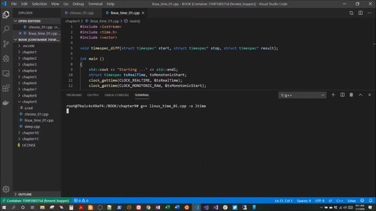
Task: Click the errors and warnings status indicator
Action: (x=81, y=200)
